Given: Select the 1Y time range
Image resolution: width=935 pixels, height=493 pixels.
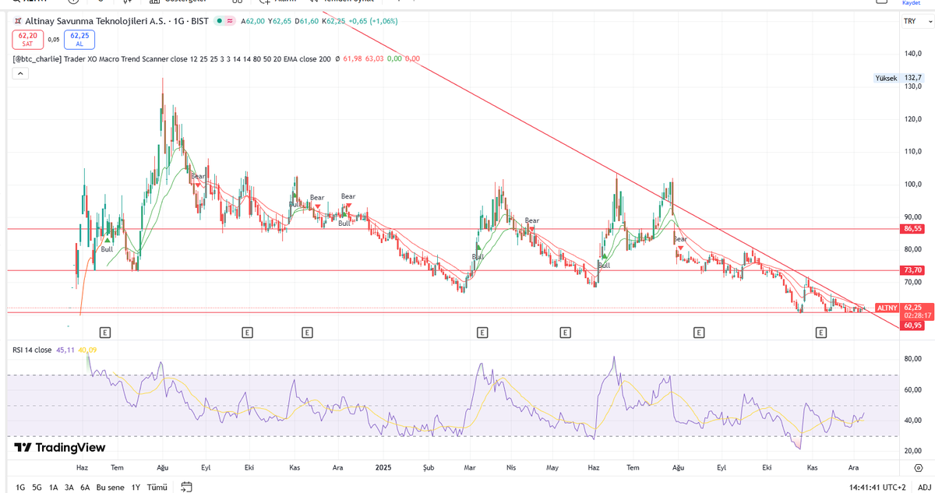Looking at the screenshot, I should (x=136, y=487).
